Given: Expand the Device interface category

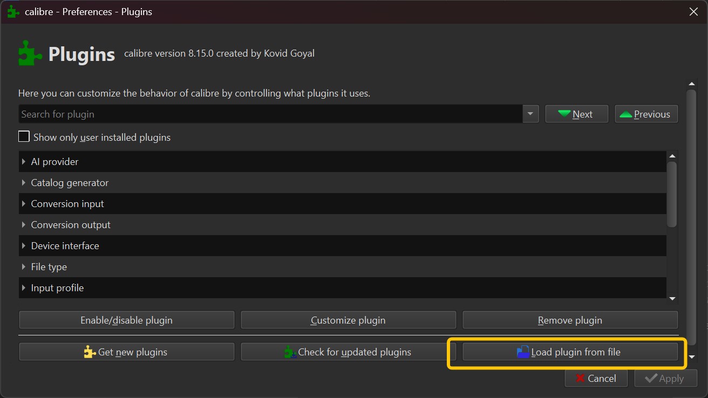Looking at the screenshot, I should [x=24, y=245].
